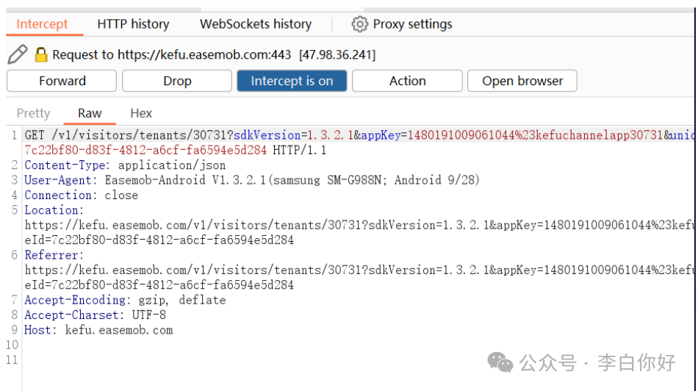Open the WebSockets history tab
The image size is (698, 391).
click(256, 24)
